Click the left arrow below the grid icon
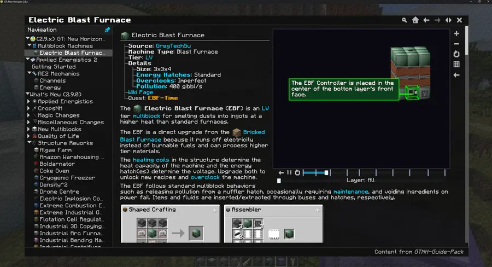Image resolution: width=492 pixels, height=267 pixels. pyautogui.click(x=456, y=75)
